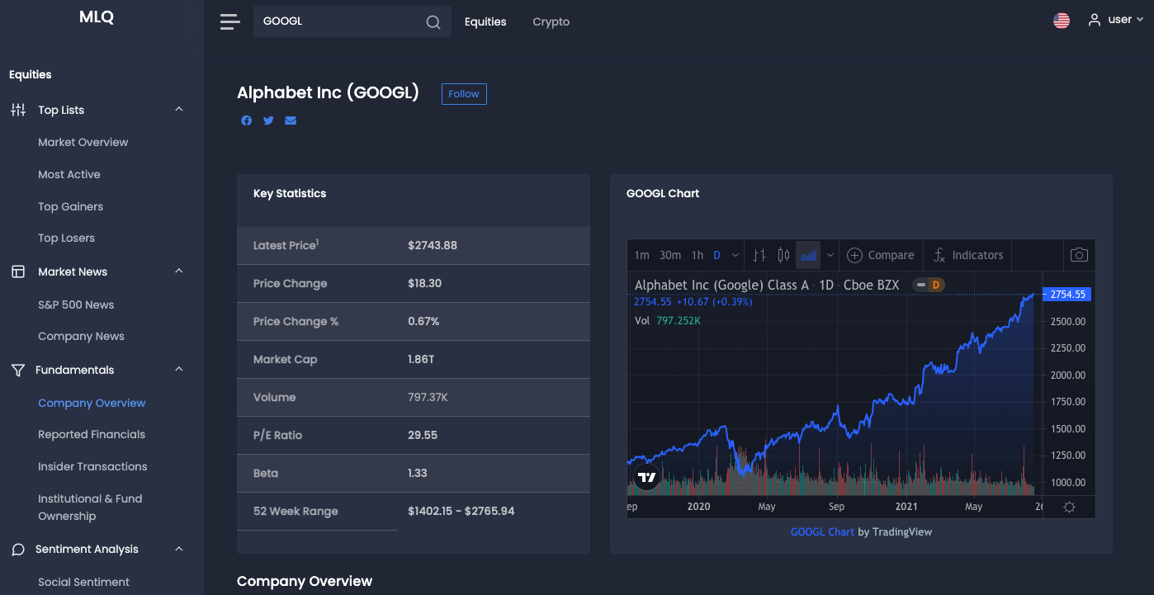Click the Market News layout icon
The image size is (1154, 595).
coord(18,272)
